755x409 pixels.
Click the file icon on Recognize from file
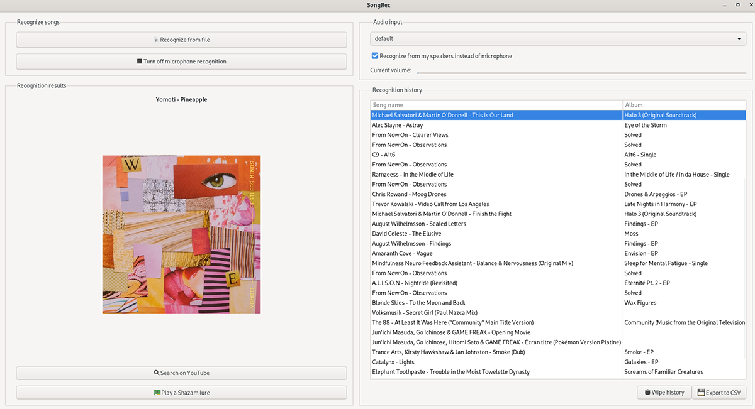pyautogui.click(x=156, y=40)
